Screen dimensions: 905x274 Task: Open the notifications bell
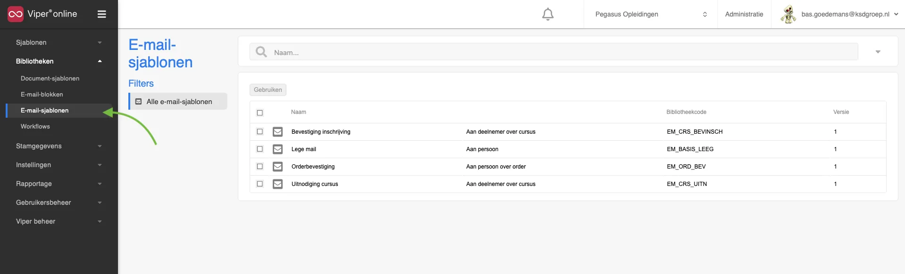tap(547, 14)
